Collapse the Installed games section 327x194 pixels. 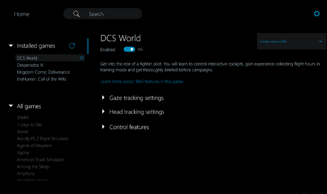click(x=11, y=46)
